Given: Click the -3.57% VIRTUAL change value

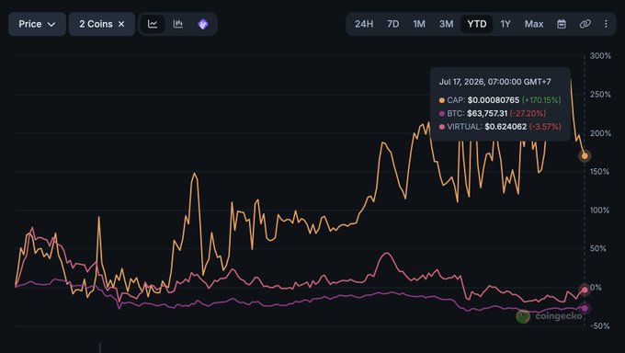Looking at the screenshot, I should click(x=545, y=127).
